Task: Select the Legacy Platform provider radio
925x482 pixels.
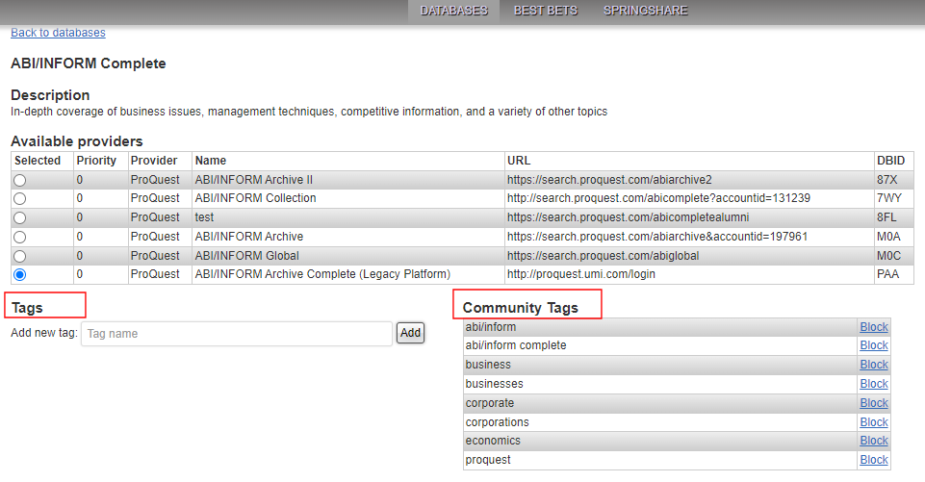Action: pyautogui.click(x=20, y=275)
